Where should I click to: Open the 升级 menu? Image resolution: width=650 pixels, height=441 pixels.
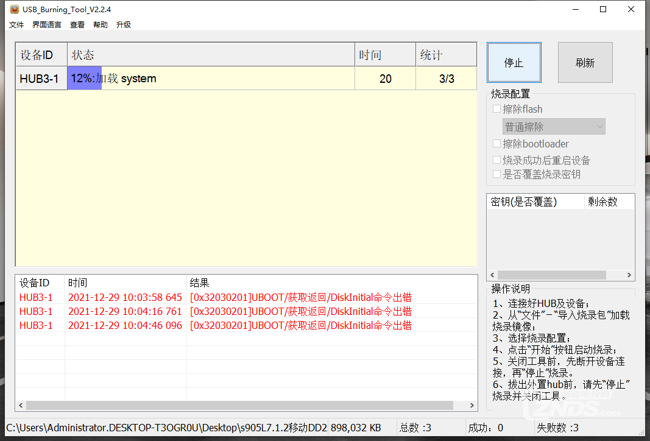[123, 24]
